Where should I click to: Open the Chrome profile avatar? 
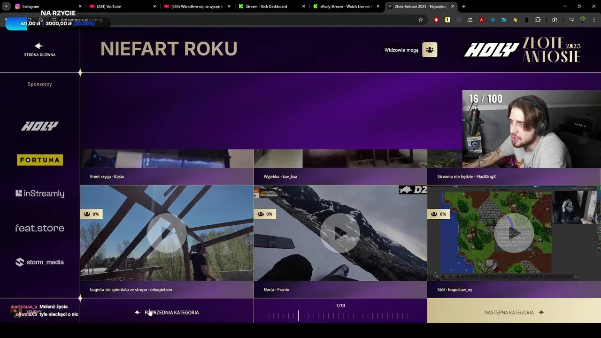click(x=583, y=20)
